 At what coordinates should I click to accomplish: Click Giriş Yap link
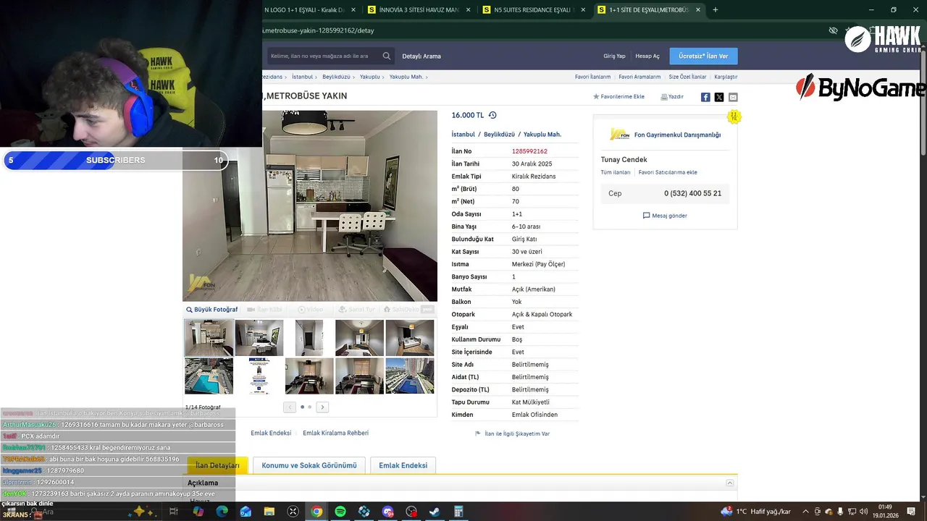(614, 56)
